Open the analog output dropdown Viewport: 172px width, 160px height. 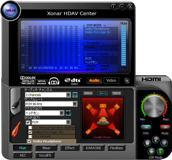(x=62, y=113)
